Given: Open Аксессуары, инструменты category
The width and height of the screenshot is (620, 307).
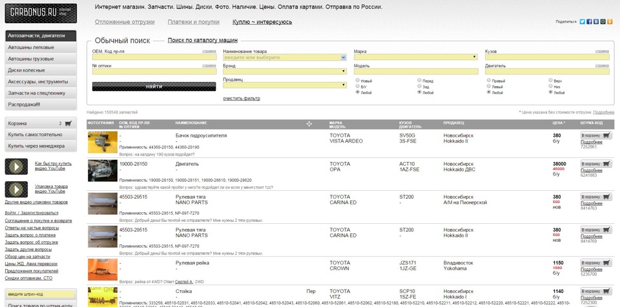Looking at the screenshot, I should (41, 82).
